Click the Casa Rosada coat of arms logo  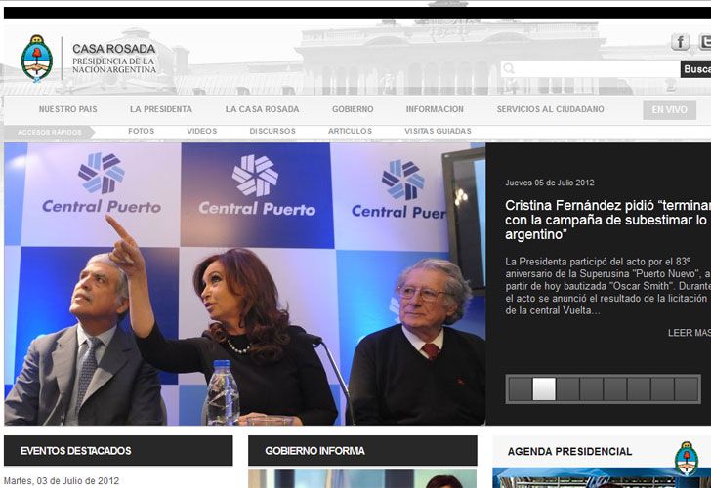tap(37, 59)
